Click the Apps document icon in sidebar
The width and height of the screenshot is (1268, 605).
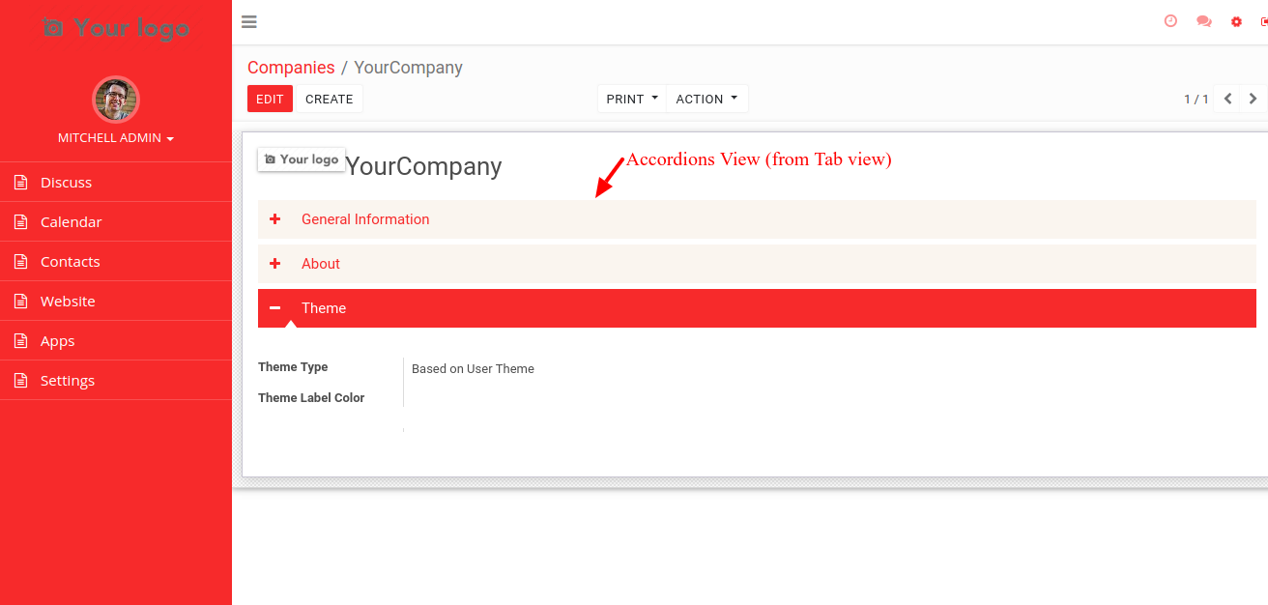20,340
